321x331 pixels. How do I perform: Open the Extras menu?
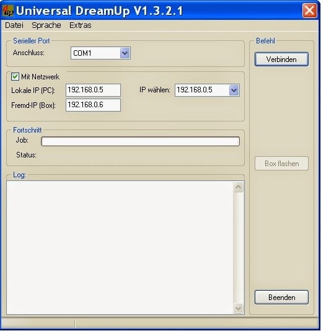click(81, 25)
